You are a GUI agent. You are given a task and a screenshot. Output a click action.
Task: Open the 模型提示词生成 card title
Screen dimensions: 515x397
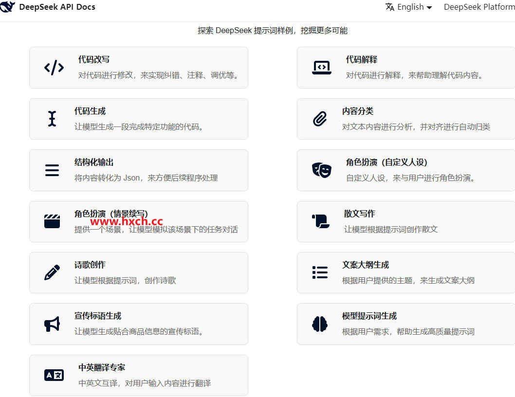[369, 316]
